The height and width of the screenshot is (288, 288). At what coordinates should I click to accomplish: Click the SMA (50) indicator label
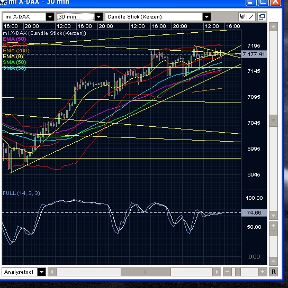[14, 62]
